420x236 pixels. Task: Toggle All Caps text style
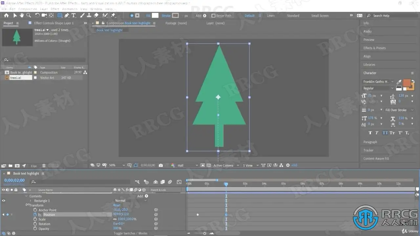[x=385, y=133]
